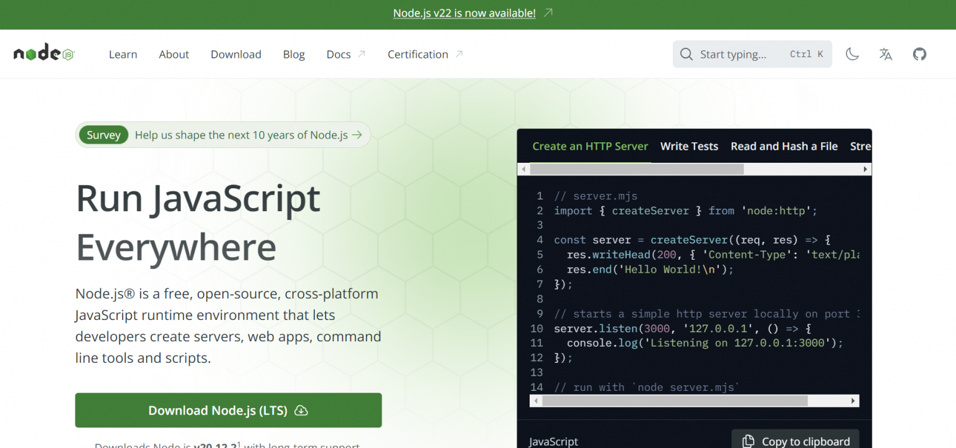The width and height of the screenshot is (956, 448).
Task: Select Blog in the navigation bar
Action: pos(294,54)
